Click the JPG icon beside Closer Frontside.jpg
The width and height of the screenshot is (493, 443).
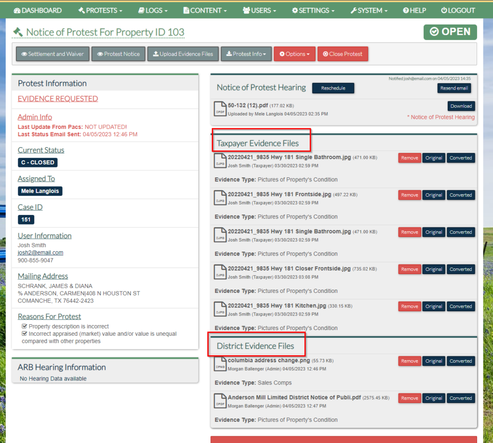click(x=220, y=272)
